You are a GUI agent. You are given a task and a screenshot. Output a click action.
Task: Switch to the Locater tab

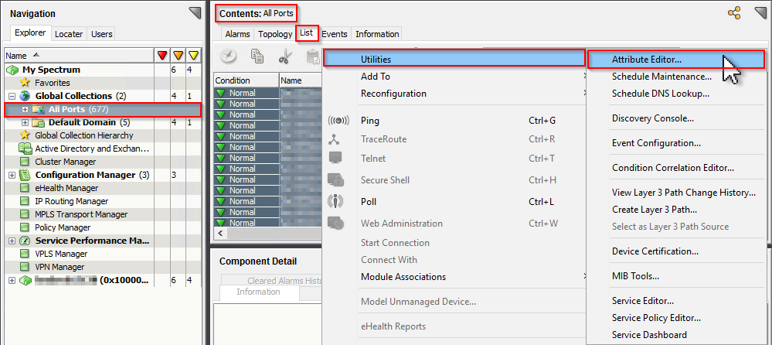(x=69, y=34)
